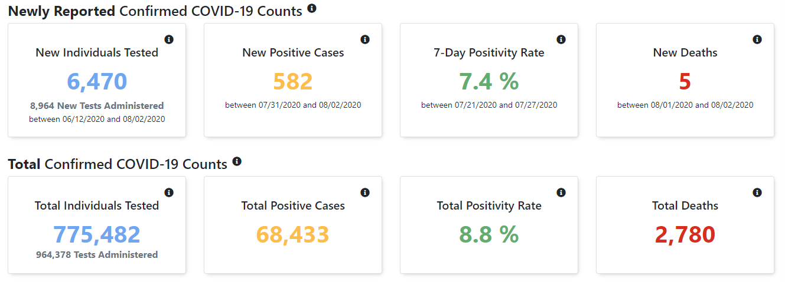785x282 pixels.
Task: Click the 68,433 total positive cases number
Action: coord(293,234)
